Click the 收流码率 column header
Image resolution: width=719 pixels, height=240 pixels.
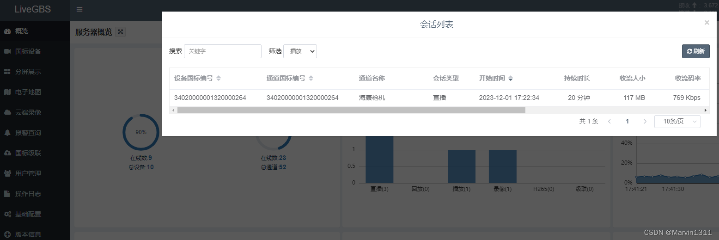tap(688, 79)
